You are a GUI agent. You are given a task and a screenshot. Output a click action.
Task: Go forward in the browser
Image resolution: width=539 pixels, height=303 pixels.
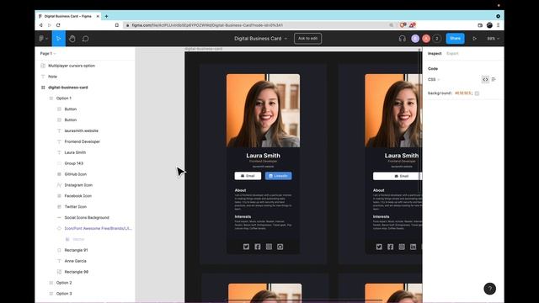coord(49,25)
